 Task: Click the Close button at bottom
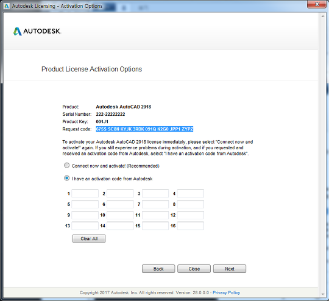pos(194,269)
